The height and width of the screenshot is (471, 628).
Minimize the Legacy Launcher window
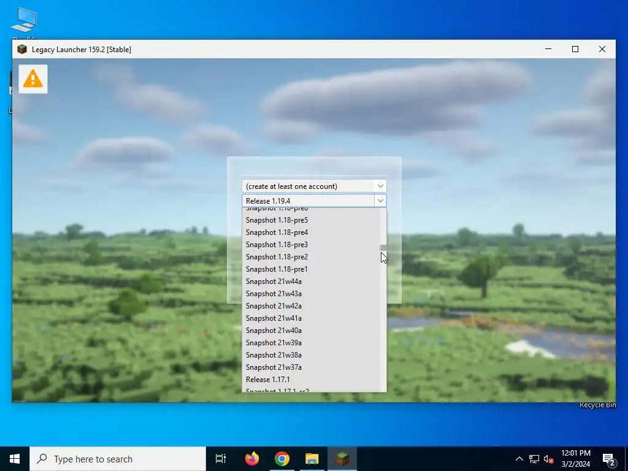pos(548,49)
